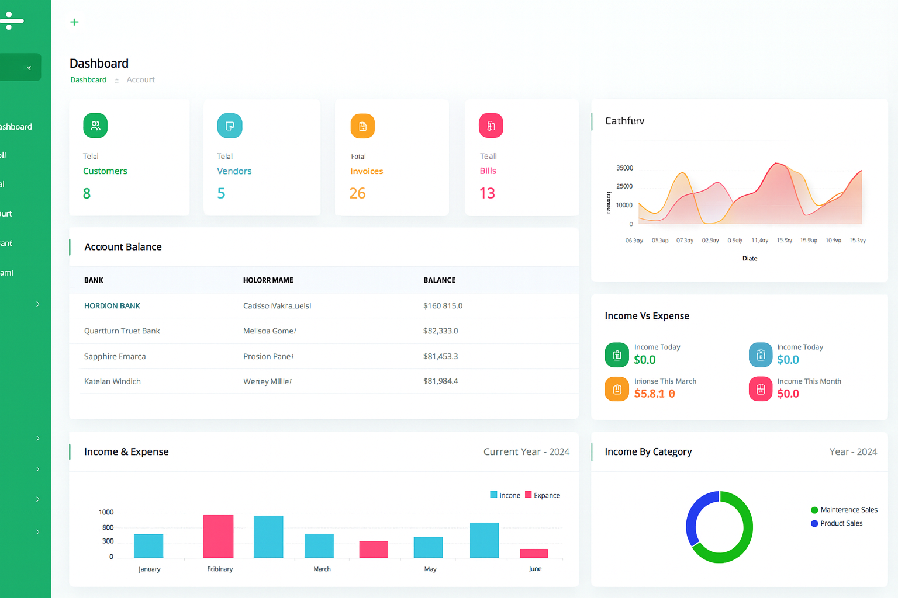The image size is (898, 598).
Task: Click the green Total Customers icon
Action: pos(95,126)
